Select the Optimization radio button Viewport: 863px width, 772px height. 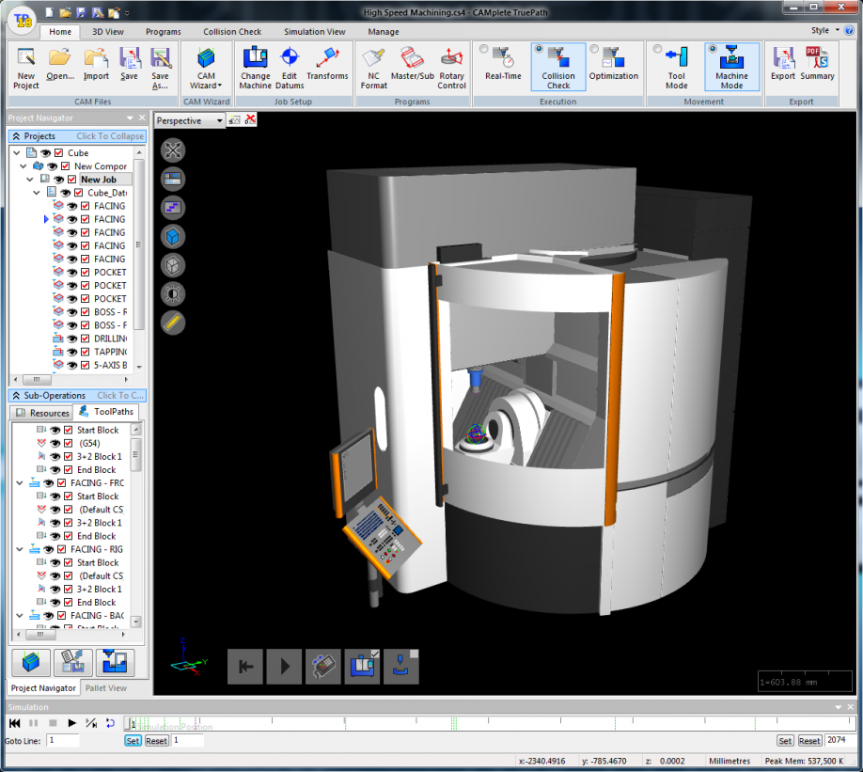coord(594,49)
